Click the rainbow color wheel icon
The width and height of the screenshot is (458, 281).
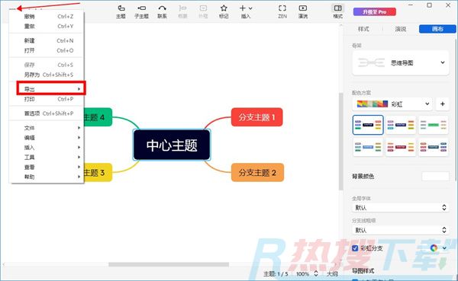pos(434,248)
